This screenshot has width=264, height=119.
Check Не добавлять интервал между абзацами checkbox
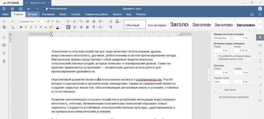215,56
